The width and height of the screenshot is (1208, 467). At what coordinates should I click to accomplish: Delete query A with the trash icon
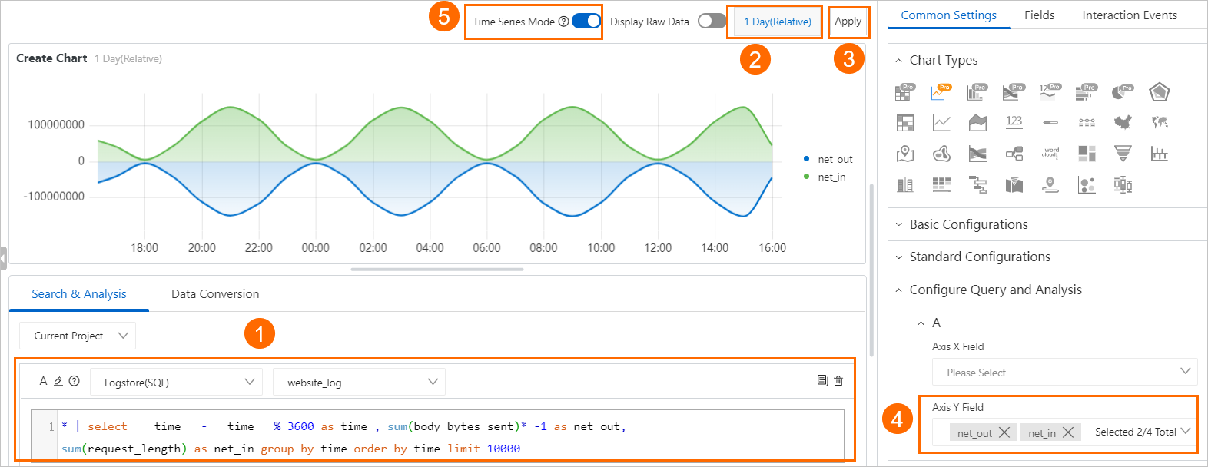tap(838, 381)
